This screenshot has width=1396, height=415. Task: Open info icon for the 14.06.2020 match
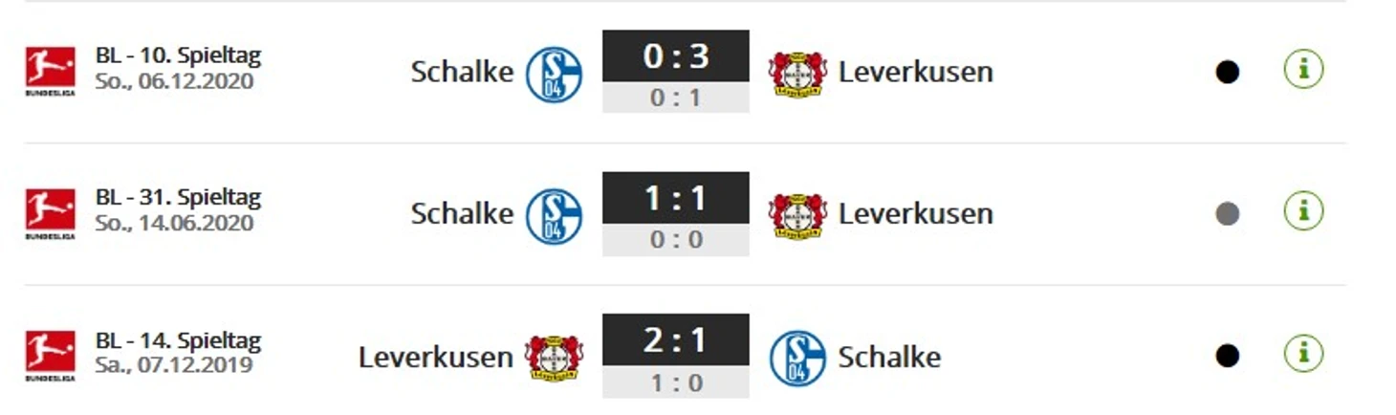(1303, 211)
